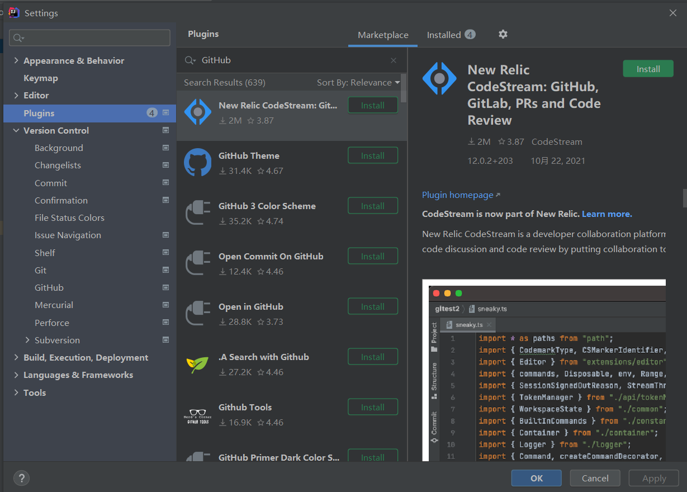Click project-level icon beside Perforce
This screenshot has width=687, height=492.
coord(165,323)
